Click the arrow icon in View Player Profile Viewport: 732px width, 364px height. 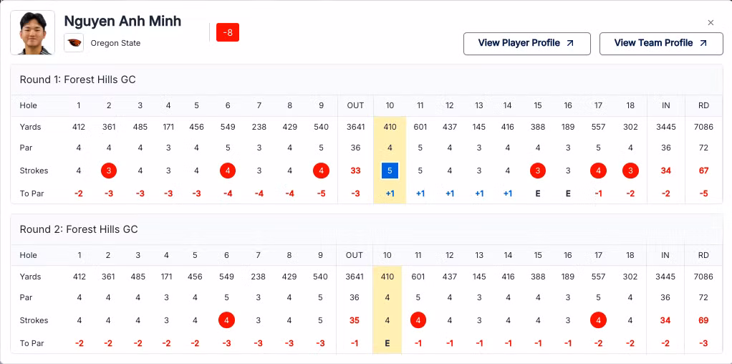(x=570, y=43)
